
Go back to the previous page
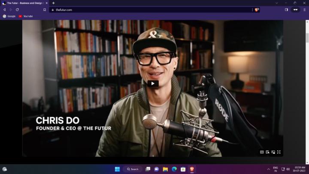4,9
